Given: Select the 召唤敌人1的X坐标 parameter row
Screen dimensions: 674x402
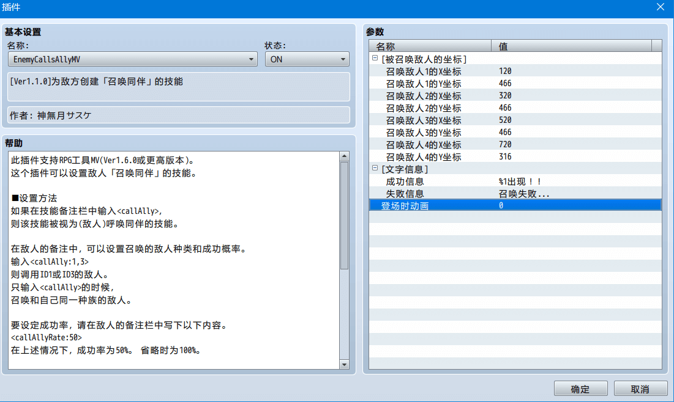Looking at the screenshot, I should click(515, 71).
